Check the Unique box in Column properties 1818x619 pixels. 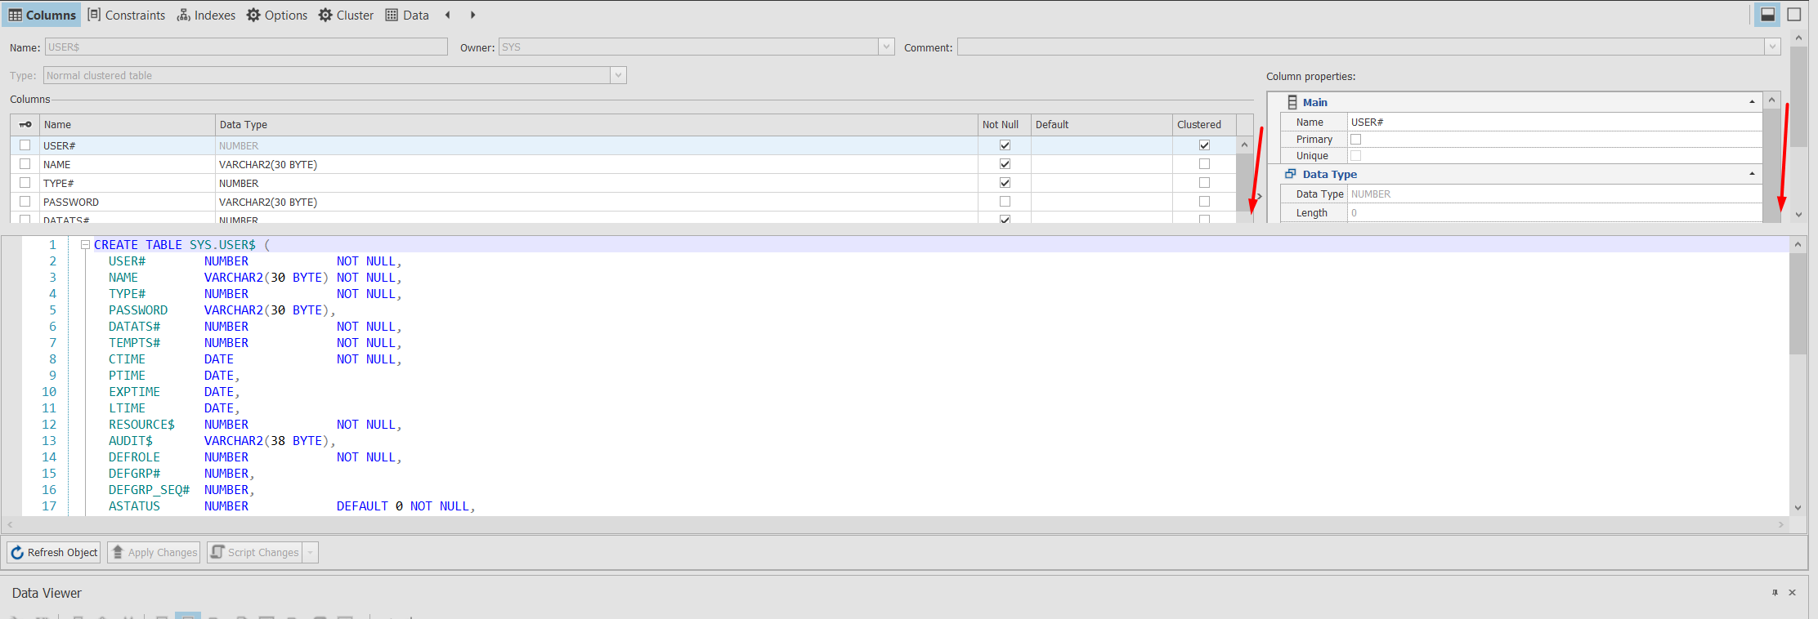[x=1355, y=156]
